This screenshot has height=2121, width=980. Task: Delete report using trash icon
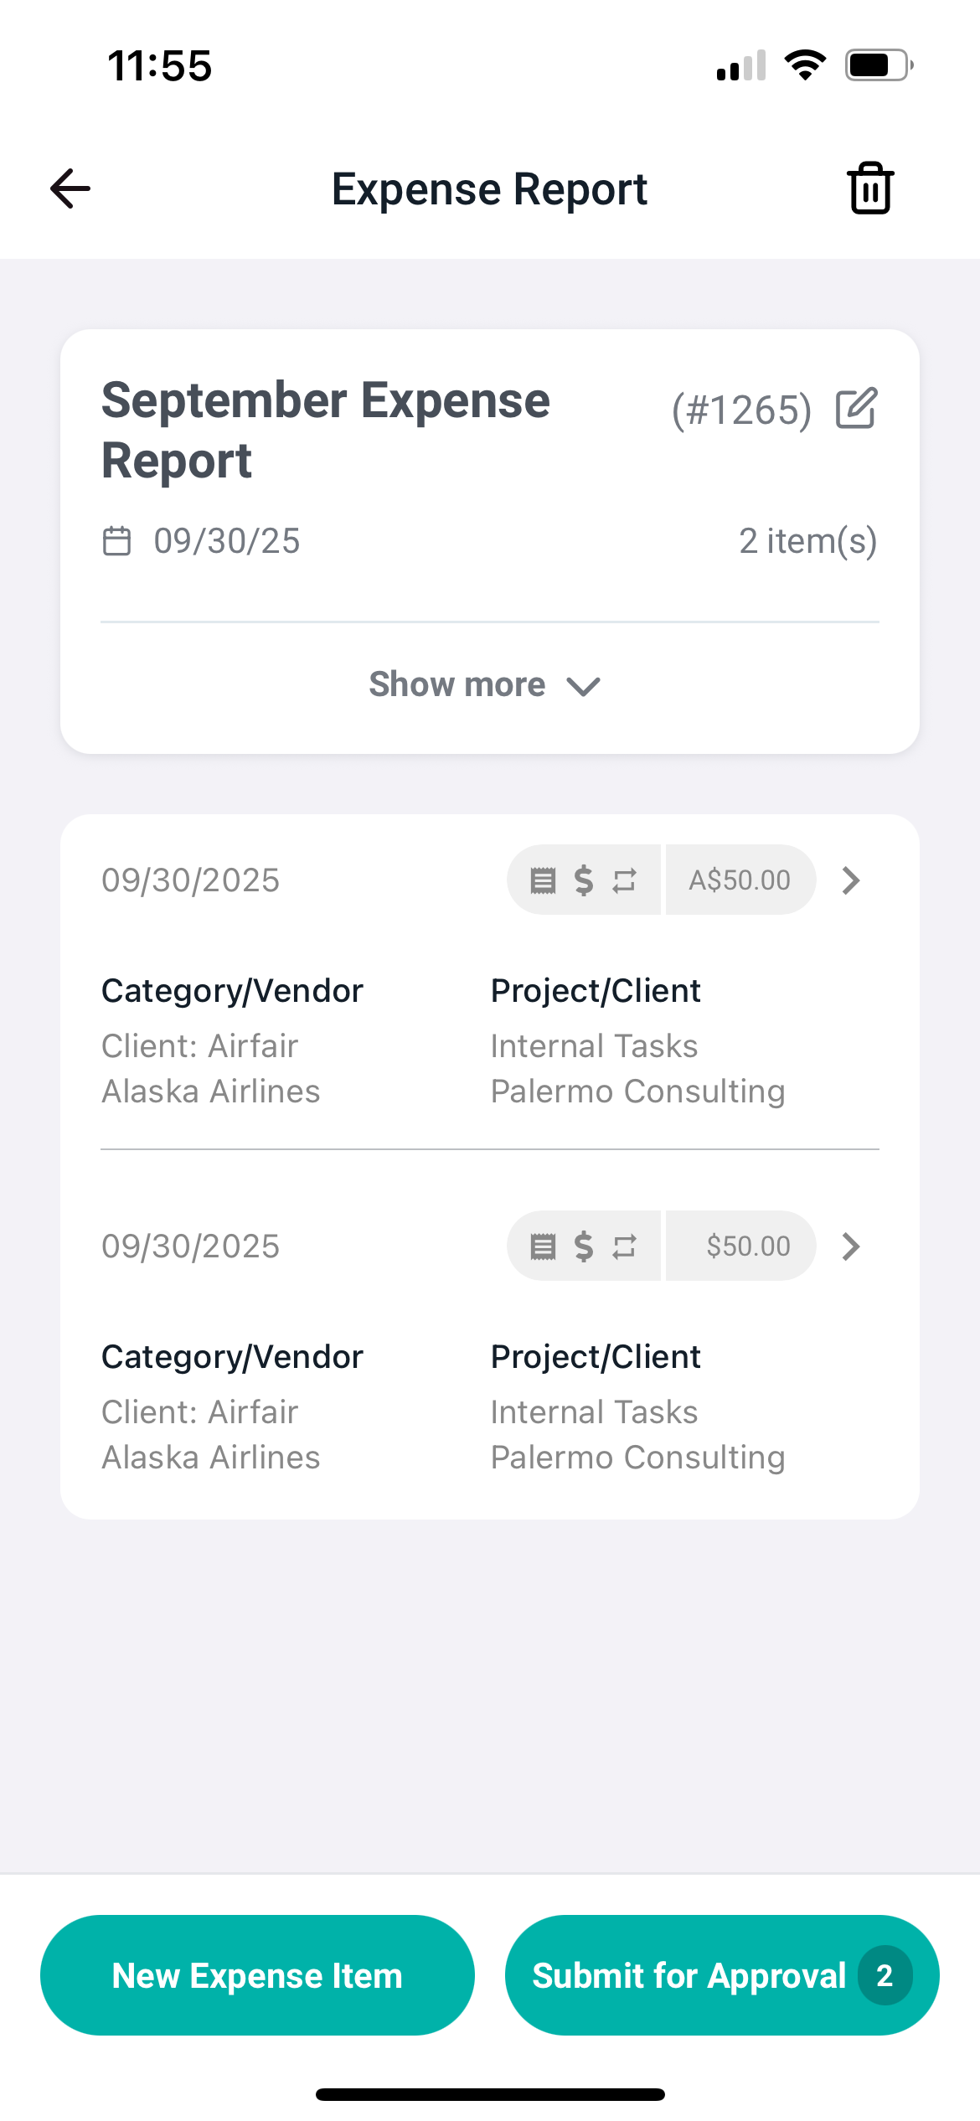coord(870,188)
